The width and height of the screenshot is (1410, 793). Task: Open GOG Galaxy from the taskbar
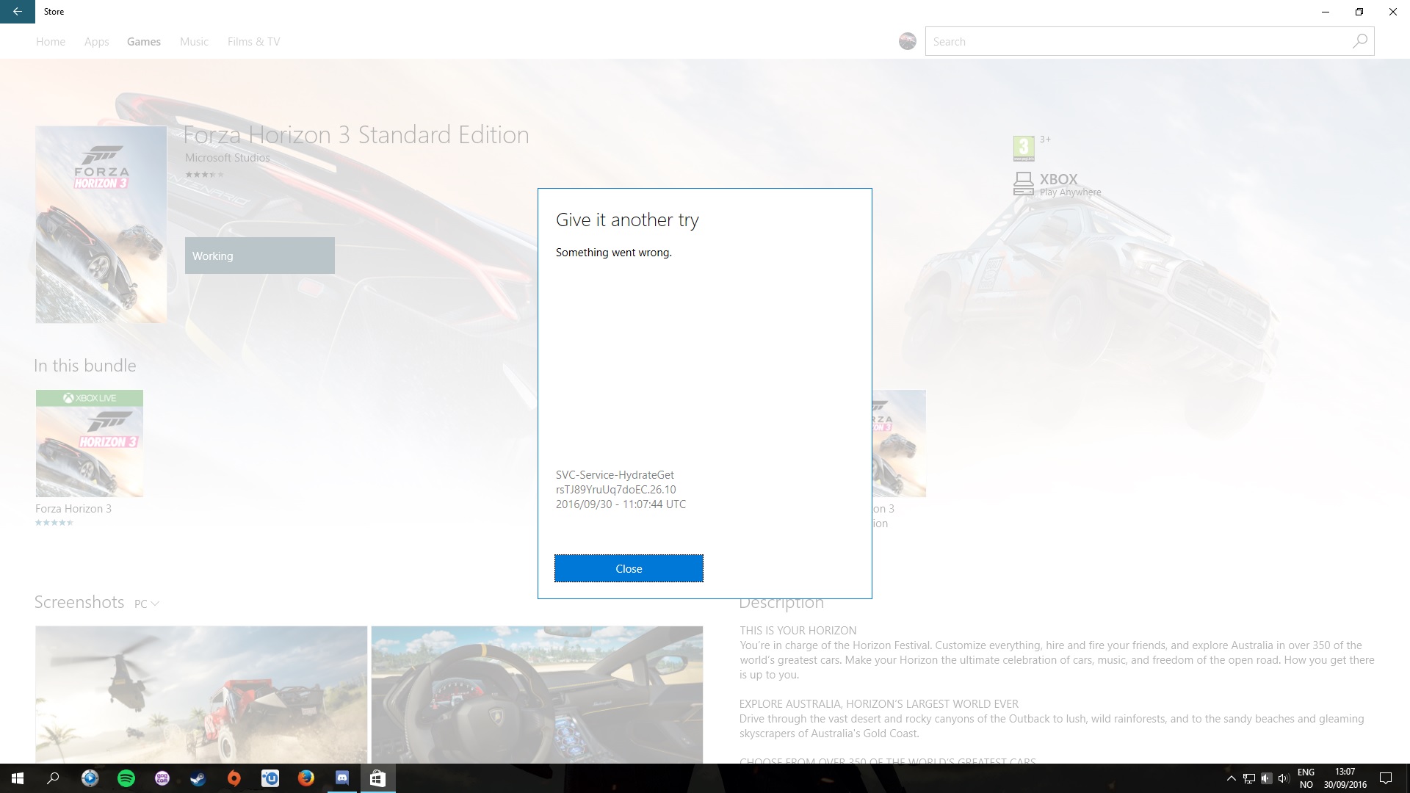(x=162, y=778)
